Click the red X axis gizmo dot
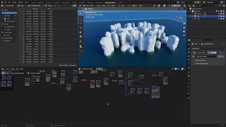 pyautogui.click(x=177, y=17)
